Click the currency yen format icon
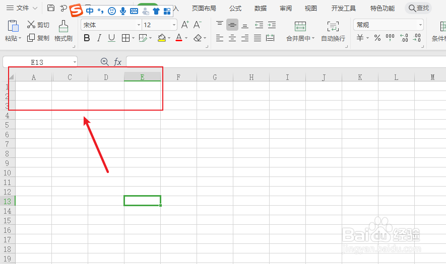 (360, 38)
